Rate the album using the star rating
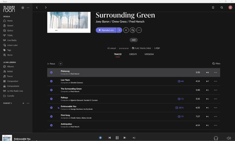The width and height of the screenshot is (235, 141). 124,48
